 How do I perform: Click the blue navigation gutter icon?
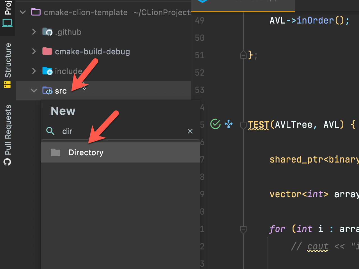pyautogui.click(x=229, y=124)
